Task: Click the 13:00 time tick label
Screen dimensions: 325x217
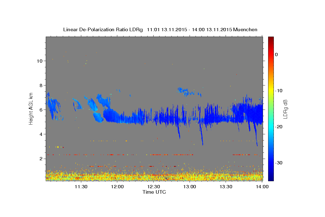Action: coord(190,187)
